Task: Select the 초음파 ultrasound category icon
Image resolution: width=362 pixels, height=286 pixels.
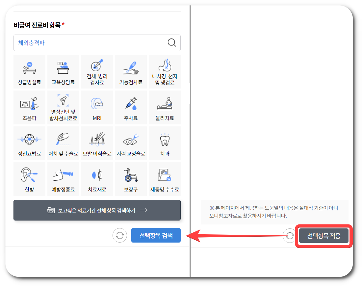Action: (29, 107)
